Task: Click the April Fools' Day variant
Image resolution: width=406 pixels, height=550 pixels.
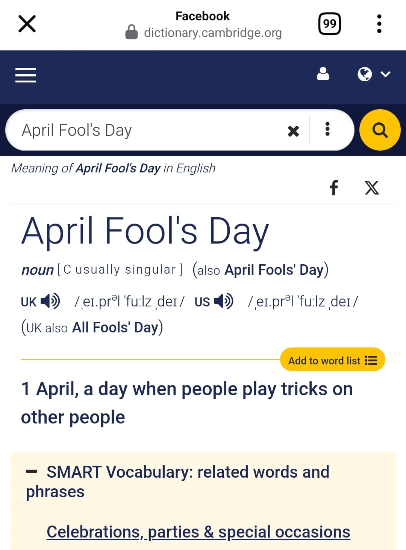Action: (274, 270)
